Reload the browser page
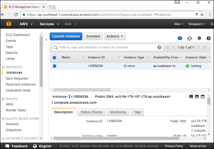This screenshot has width=214, height=149. click(16, 15)
